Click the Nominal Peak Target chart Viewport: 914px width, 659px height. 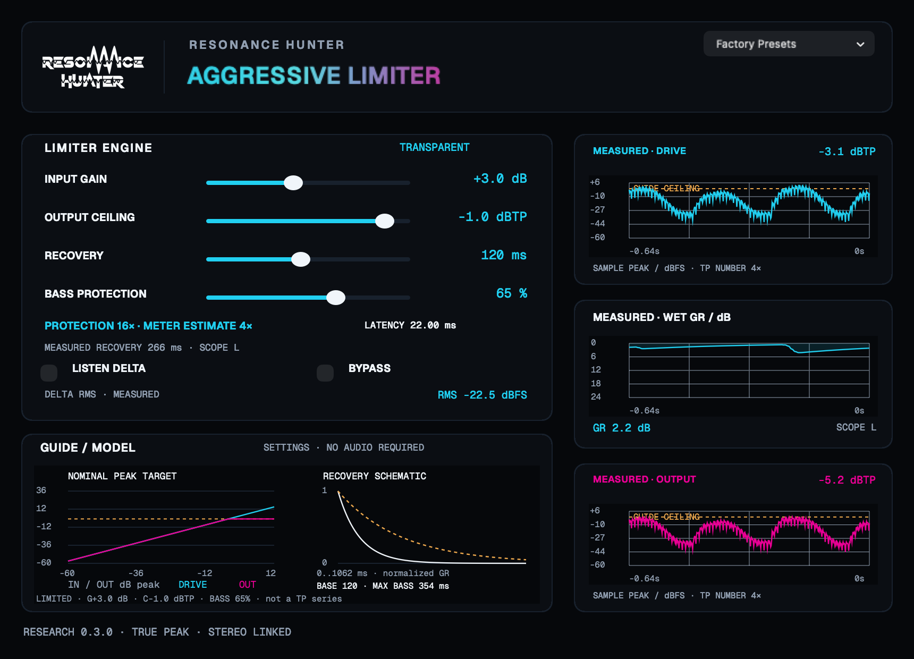[171, 526]
